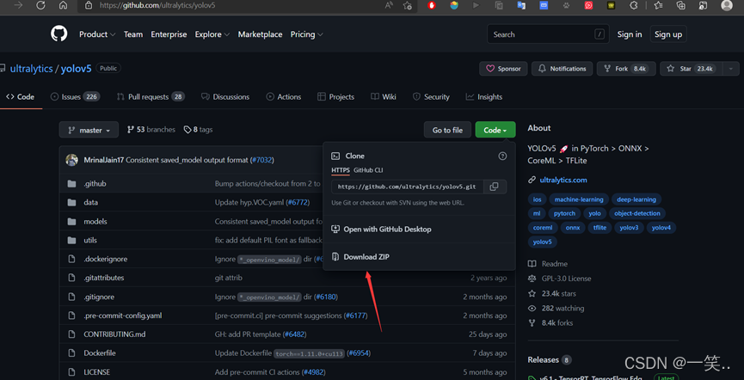Viewport: 744px width, 380px height.
Task: Click the Notifications button
Action: pyautogui.click(x=562, y=69)
